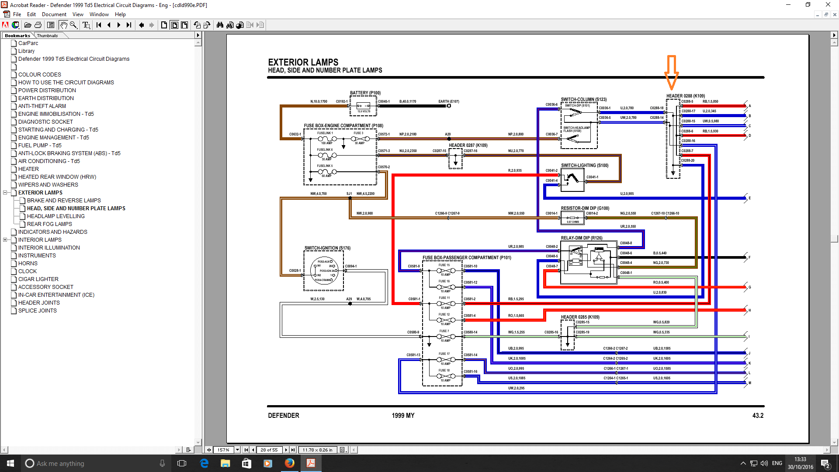Open Microsoft Edge from the taskbar
The width and height of the screenshot is (839, 472).
(x=204, y=463)
